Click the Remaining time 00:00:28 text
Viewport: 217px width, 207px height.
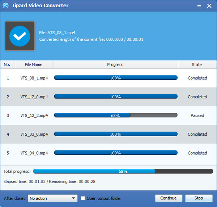(72, 182)
